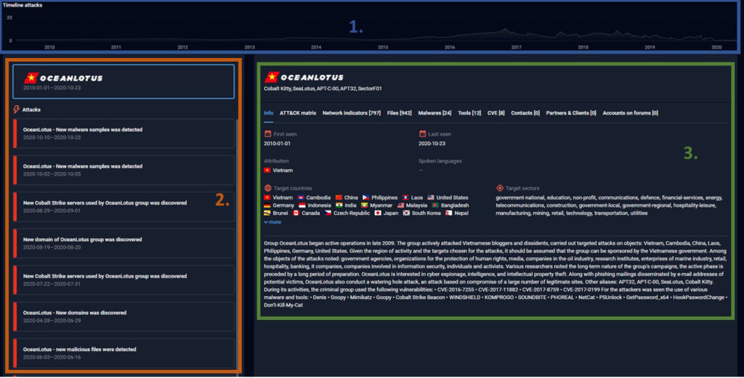Select the OceanLotus group card in left panel

[124, 81]
